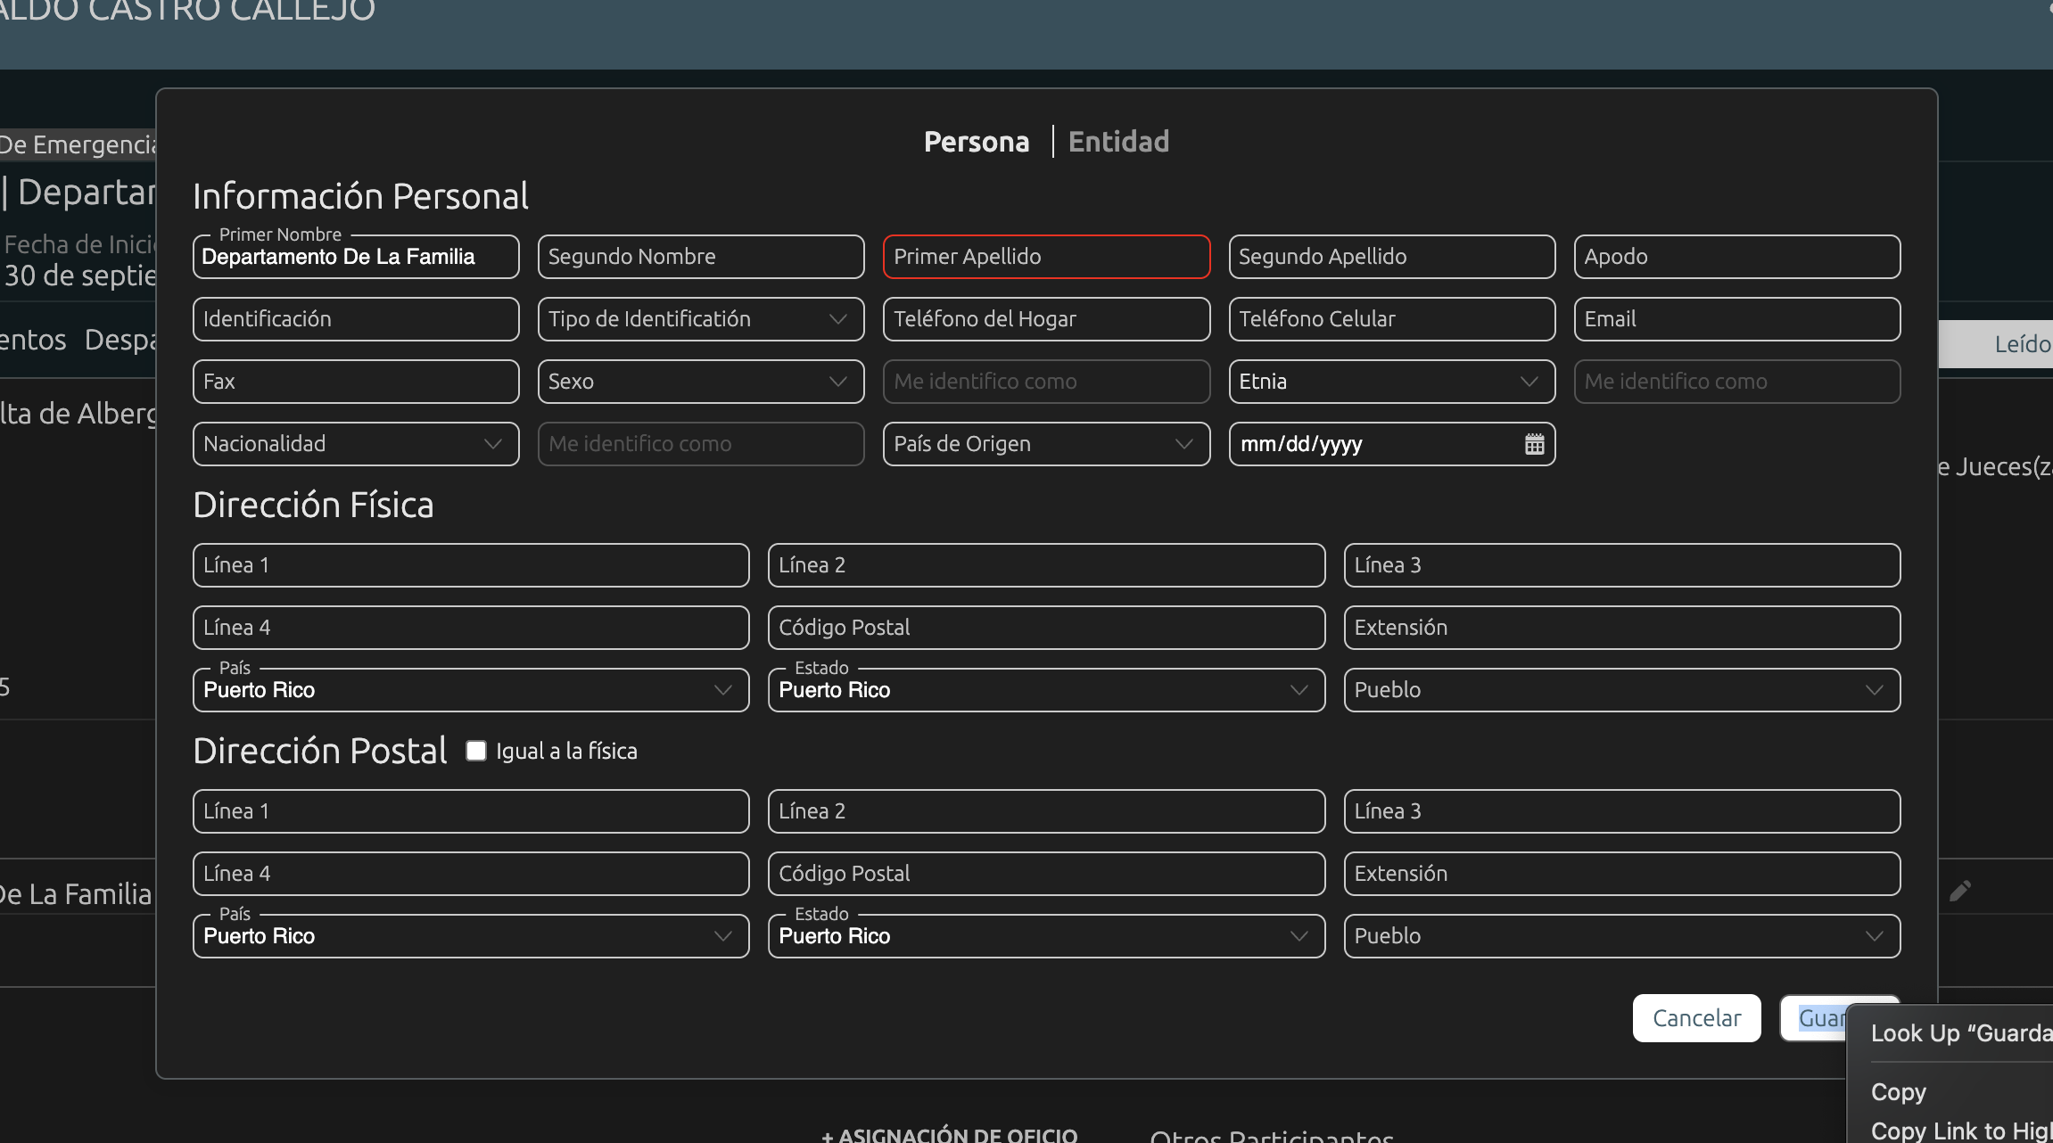Open the date picker calendar icon
This screenshot has height=1143, width=2053.
coord(1534,444)
